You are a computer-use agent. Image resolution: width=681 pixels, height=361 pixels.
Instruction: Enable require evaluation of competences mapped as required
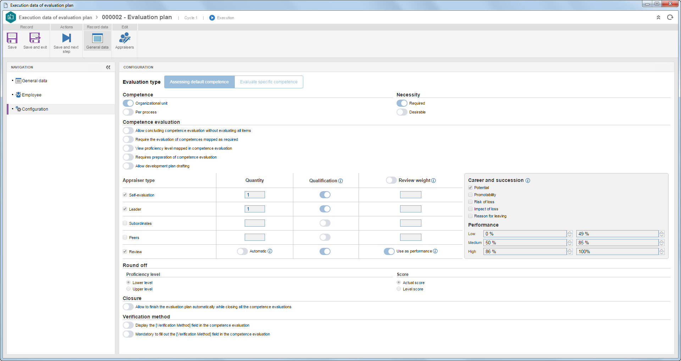(128, 139)
